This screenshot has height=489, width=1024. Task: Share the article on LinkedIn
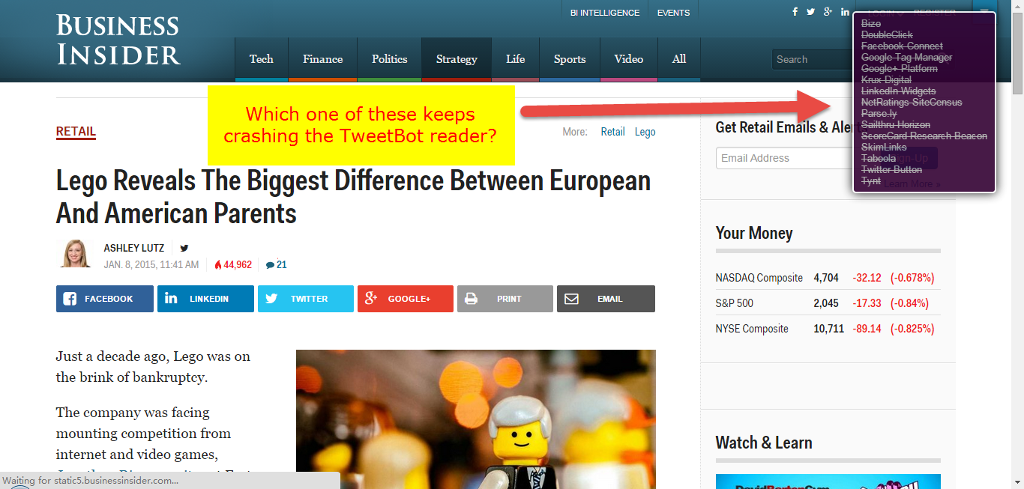tap(205, 299)
